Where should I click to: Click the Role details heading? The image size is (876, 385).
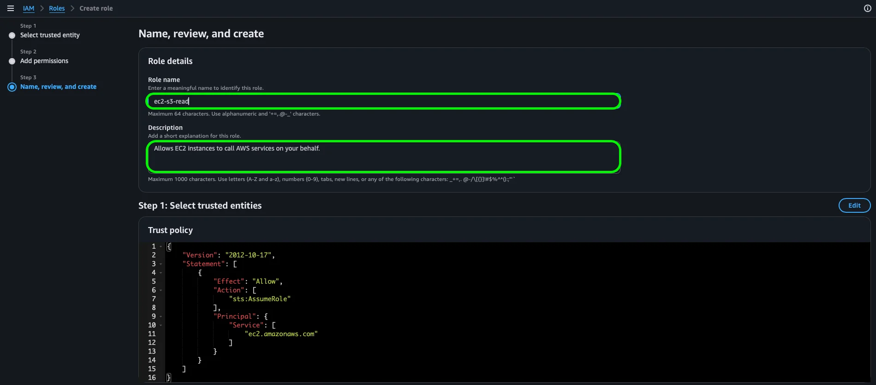[x=170, y=61]
